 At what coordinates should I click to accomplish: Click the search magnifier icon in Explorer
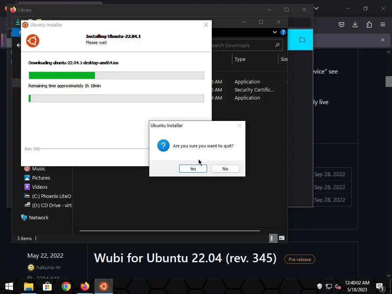277,45
